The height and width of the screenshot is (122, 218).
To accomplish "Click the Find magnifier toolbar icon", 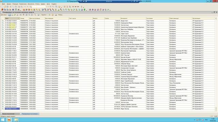I will point(31,7).
